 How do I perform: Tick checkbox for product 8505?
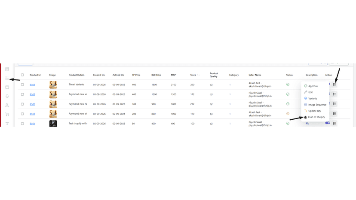coord(22,114)
